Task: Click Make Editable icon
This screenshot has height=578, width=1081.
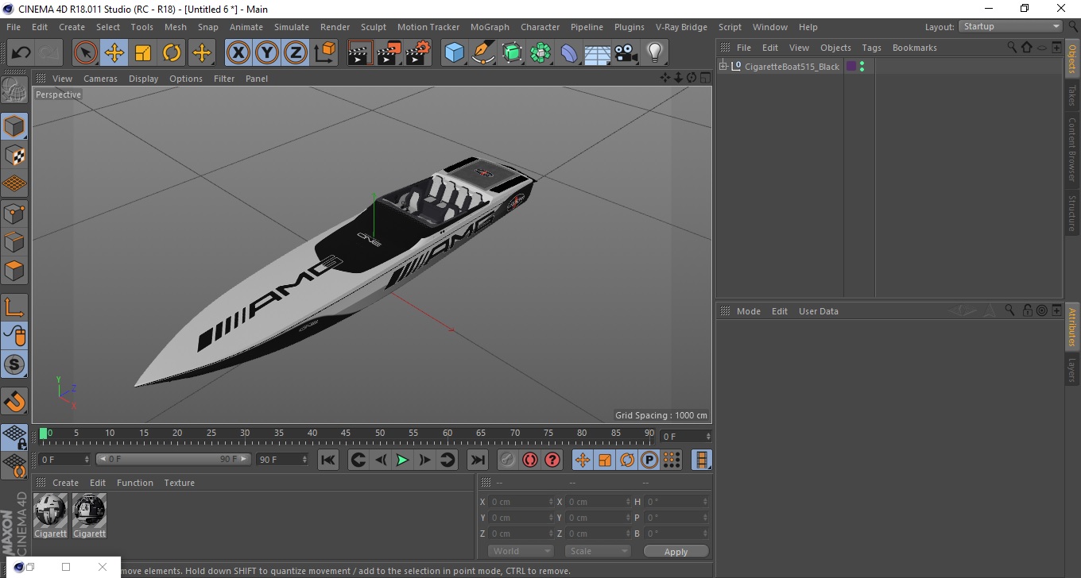Action: point(14,91)
